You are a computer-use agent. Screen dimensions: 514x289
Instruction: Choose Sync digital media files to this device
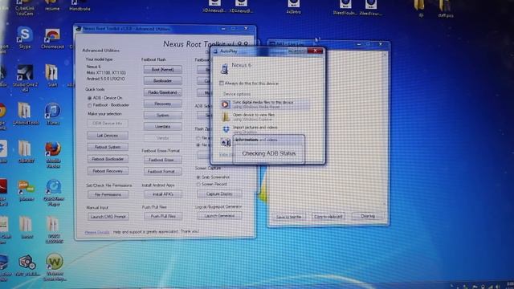coord(264,104)
